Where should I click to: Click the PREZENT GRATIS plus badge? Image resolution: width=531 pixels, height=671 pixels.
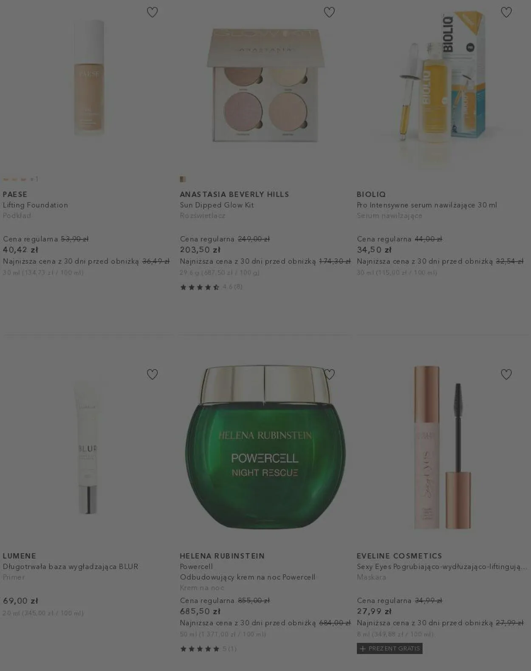[390, 648]
